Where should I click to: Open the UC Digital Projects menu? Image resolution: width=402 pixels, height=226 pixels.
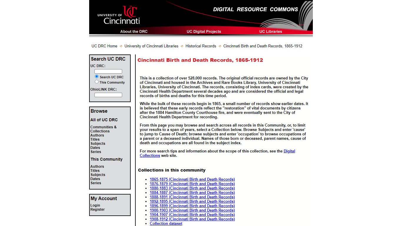click(x=204, y=31)
